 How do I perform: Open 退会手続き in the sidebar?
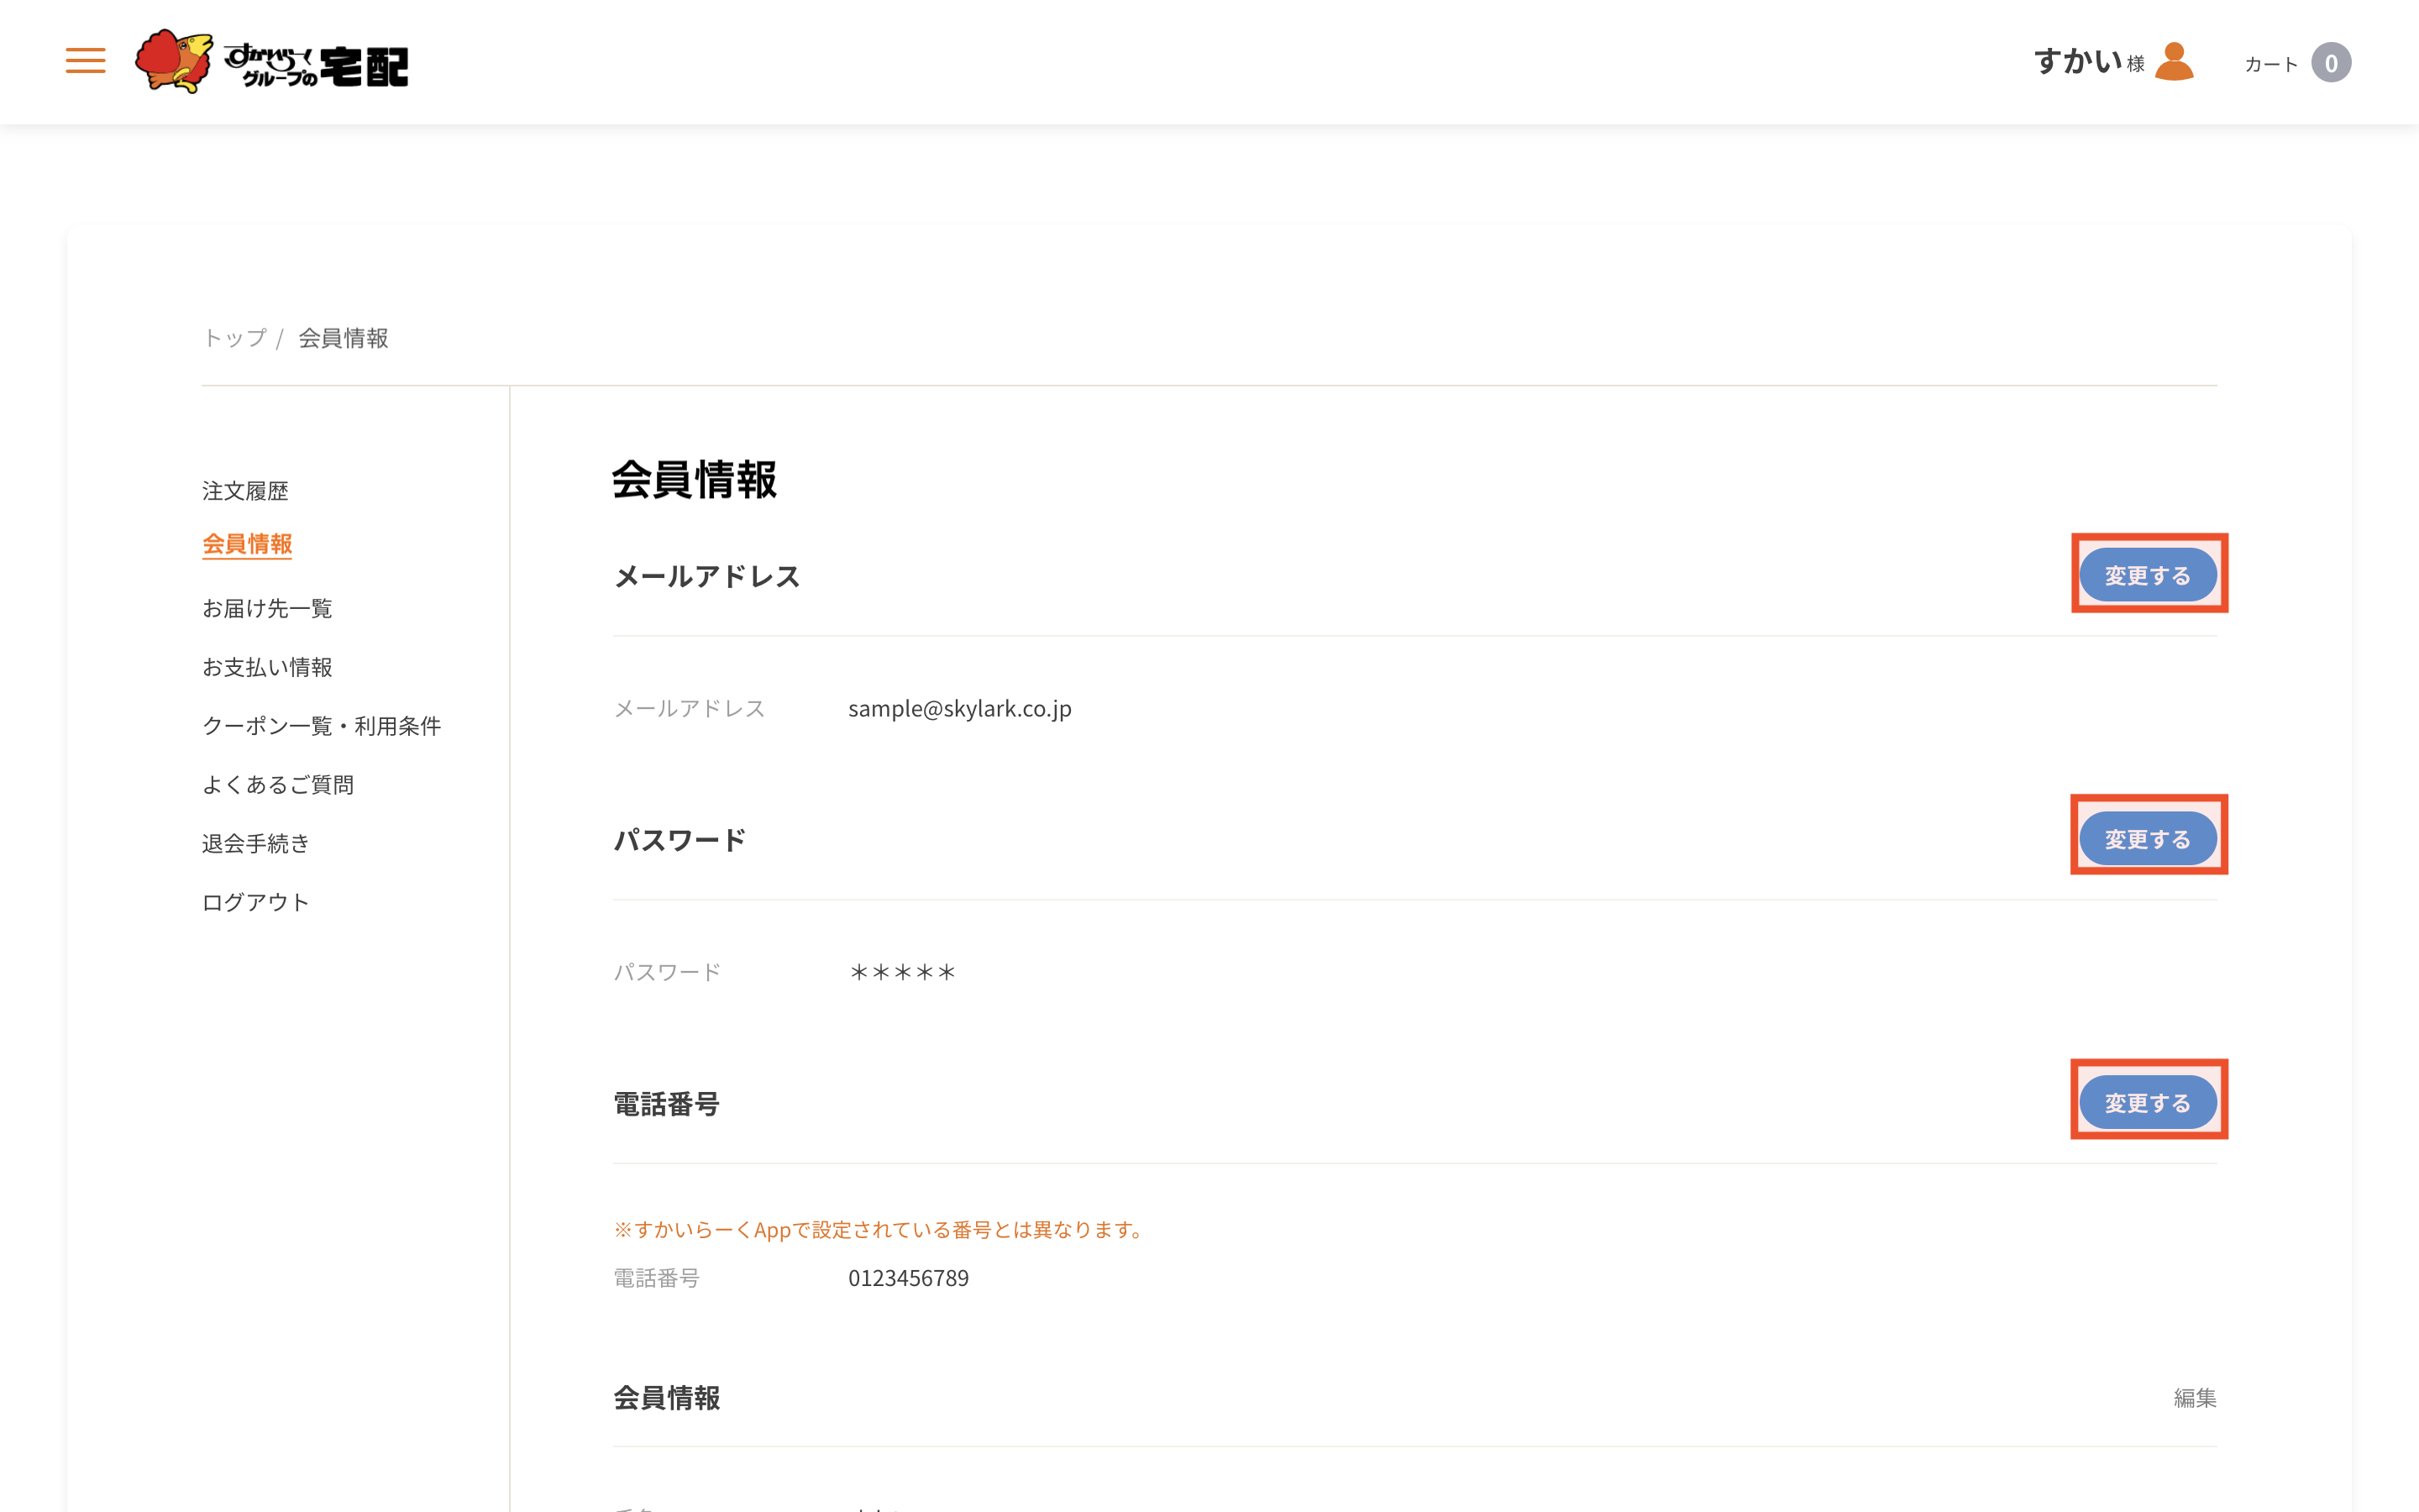[x=256, y=843]
